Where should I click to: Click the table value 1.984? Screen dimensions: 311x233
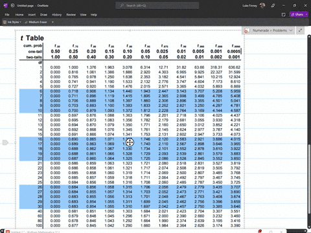click(163, 225)
